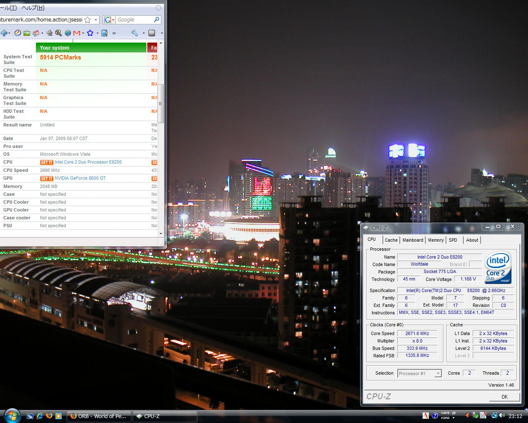Image resolution: width=528 pixels, height=423 pixels.
Task: Click the scrollbar down arrow in browser
Action: click(x=161, y=233)
